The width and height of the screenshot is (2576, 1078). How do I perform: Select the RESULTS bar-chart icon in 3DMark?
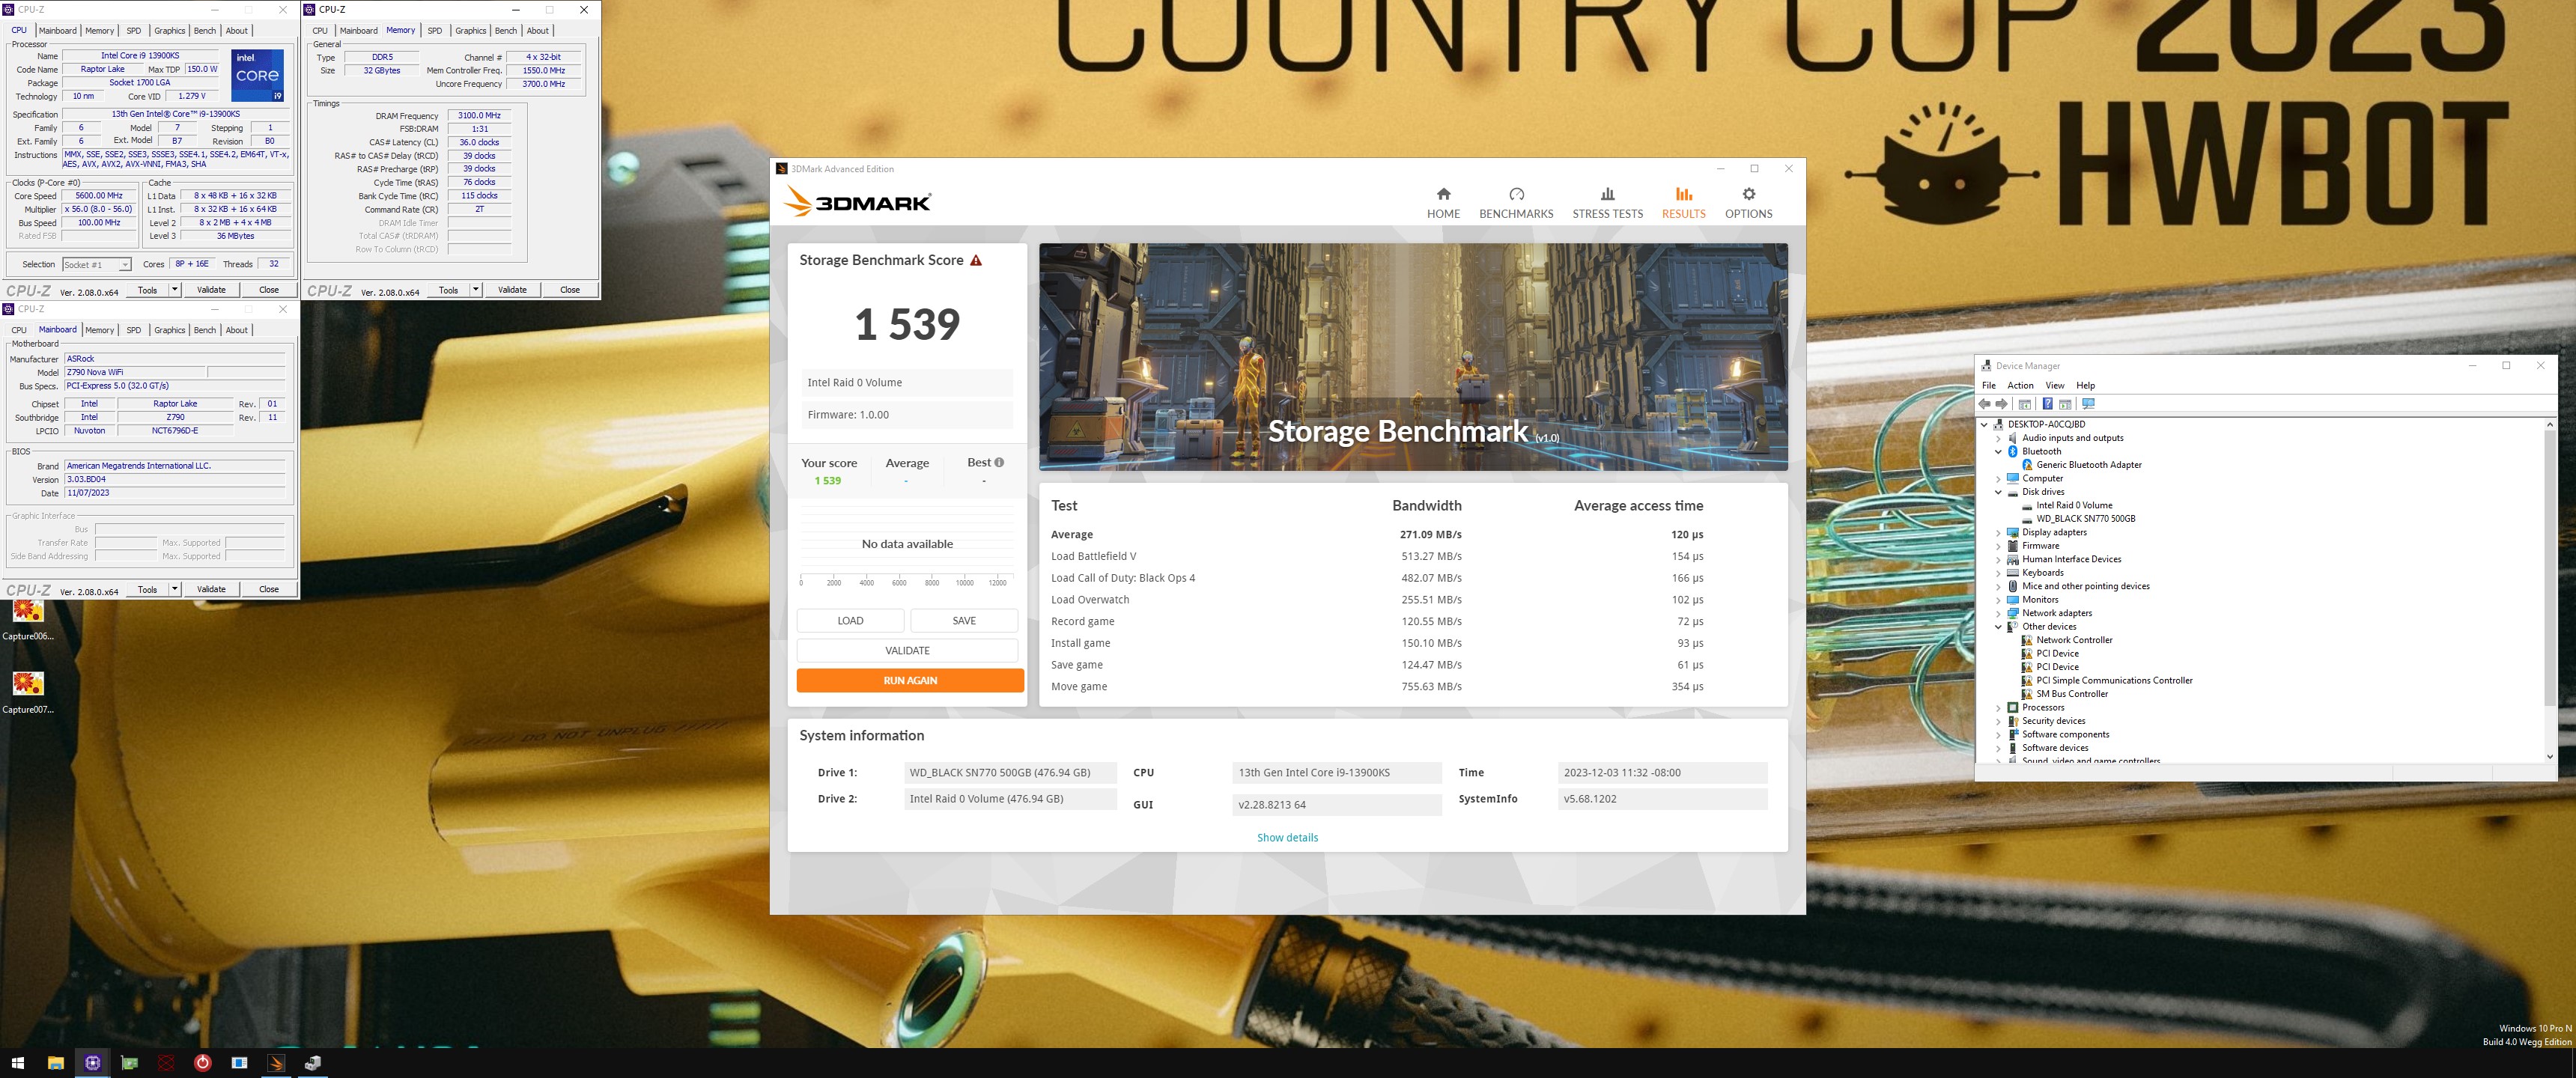click(x=1684, y=194)
